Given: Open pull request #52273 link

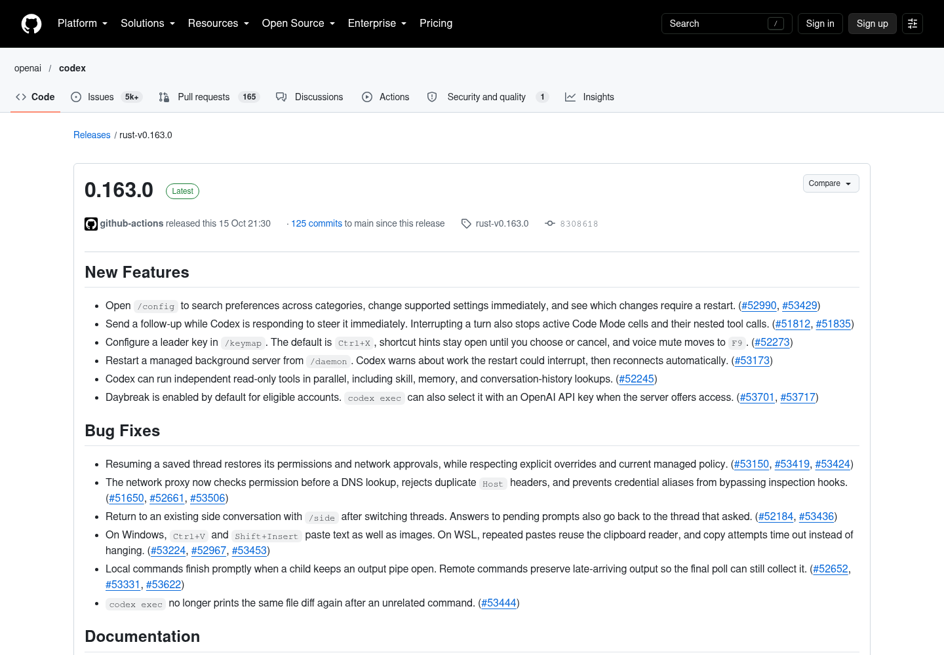Looking at the screenshot, I should 772,343.
